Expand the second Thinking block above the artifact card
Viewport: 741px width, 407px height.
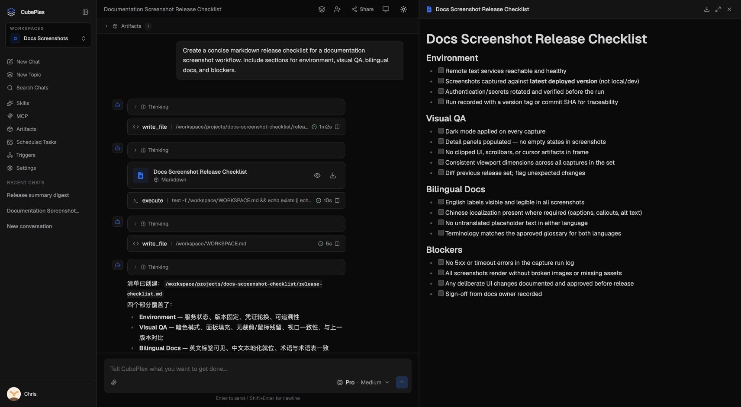click(x=236, y=150)
